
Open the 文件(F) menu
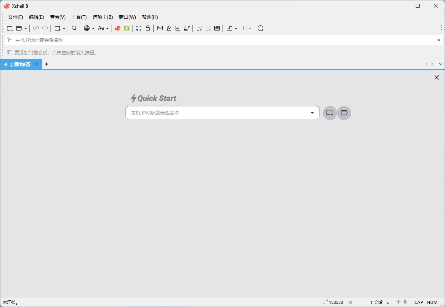[x=16, y=17]
